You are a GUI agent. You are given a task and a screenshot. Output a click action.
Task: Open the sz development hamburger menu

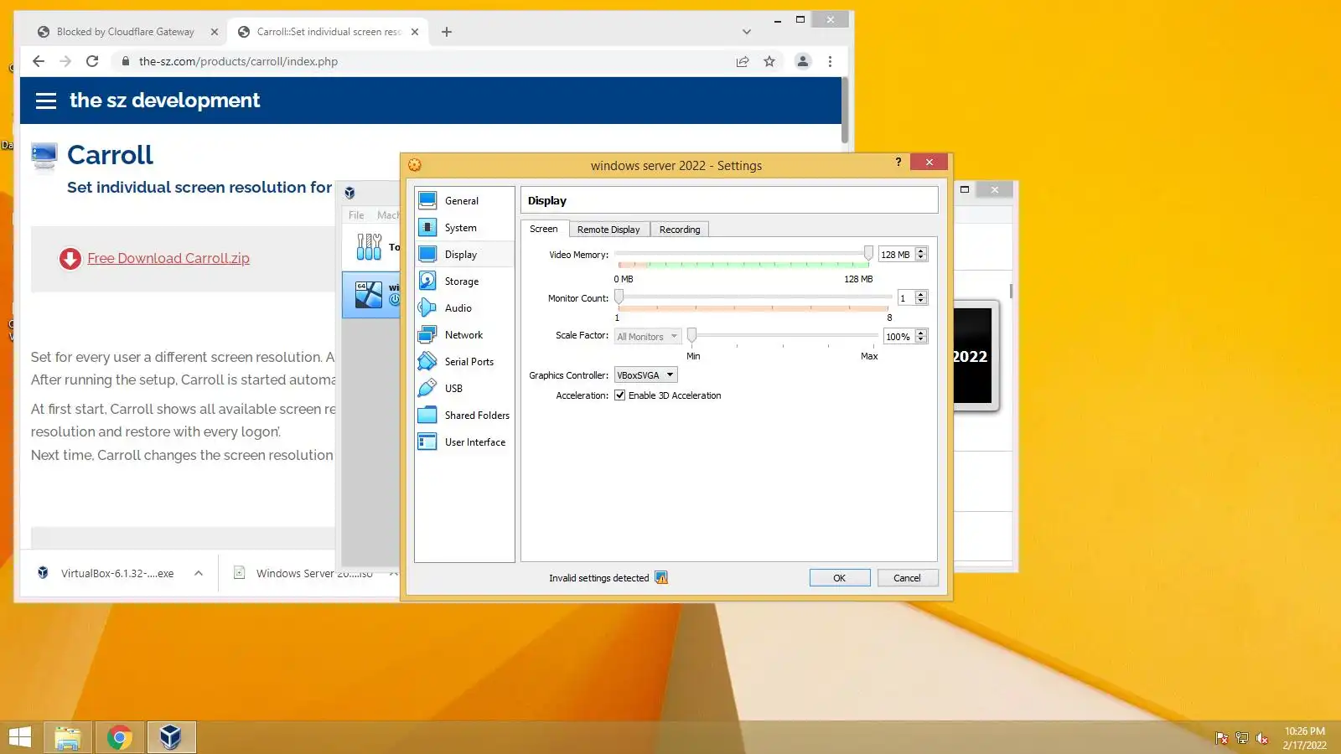[46, 101]
